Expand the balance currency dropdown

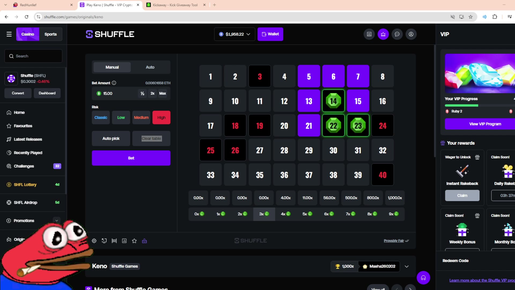[x=235, y=34]
